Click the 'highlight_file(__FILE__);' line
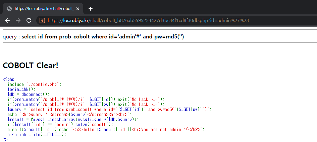The image size is (317, 142). click(37, 134)
